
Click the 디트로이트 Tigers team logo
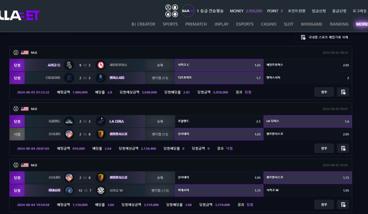[69, 78]
